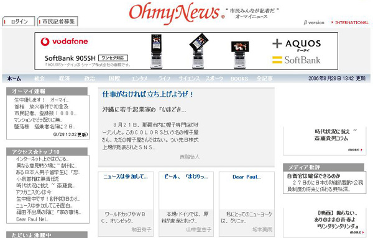Click the middle rotated phone image
373x238 pixels.
pos(199,50)
